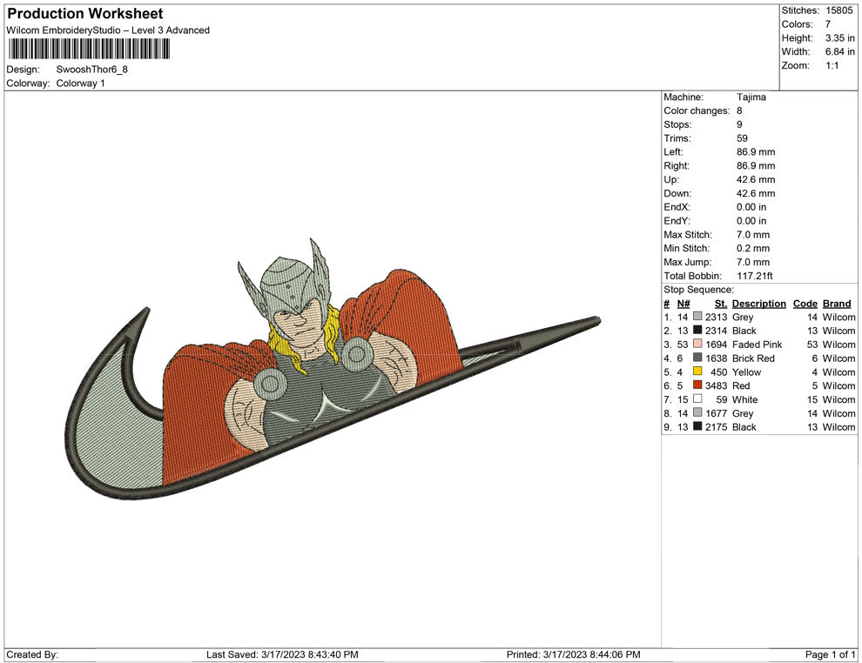Click the Red color swatch

pyautogui.click(x=697, y=385)
